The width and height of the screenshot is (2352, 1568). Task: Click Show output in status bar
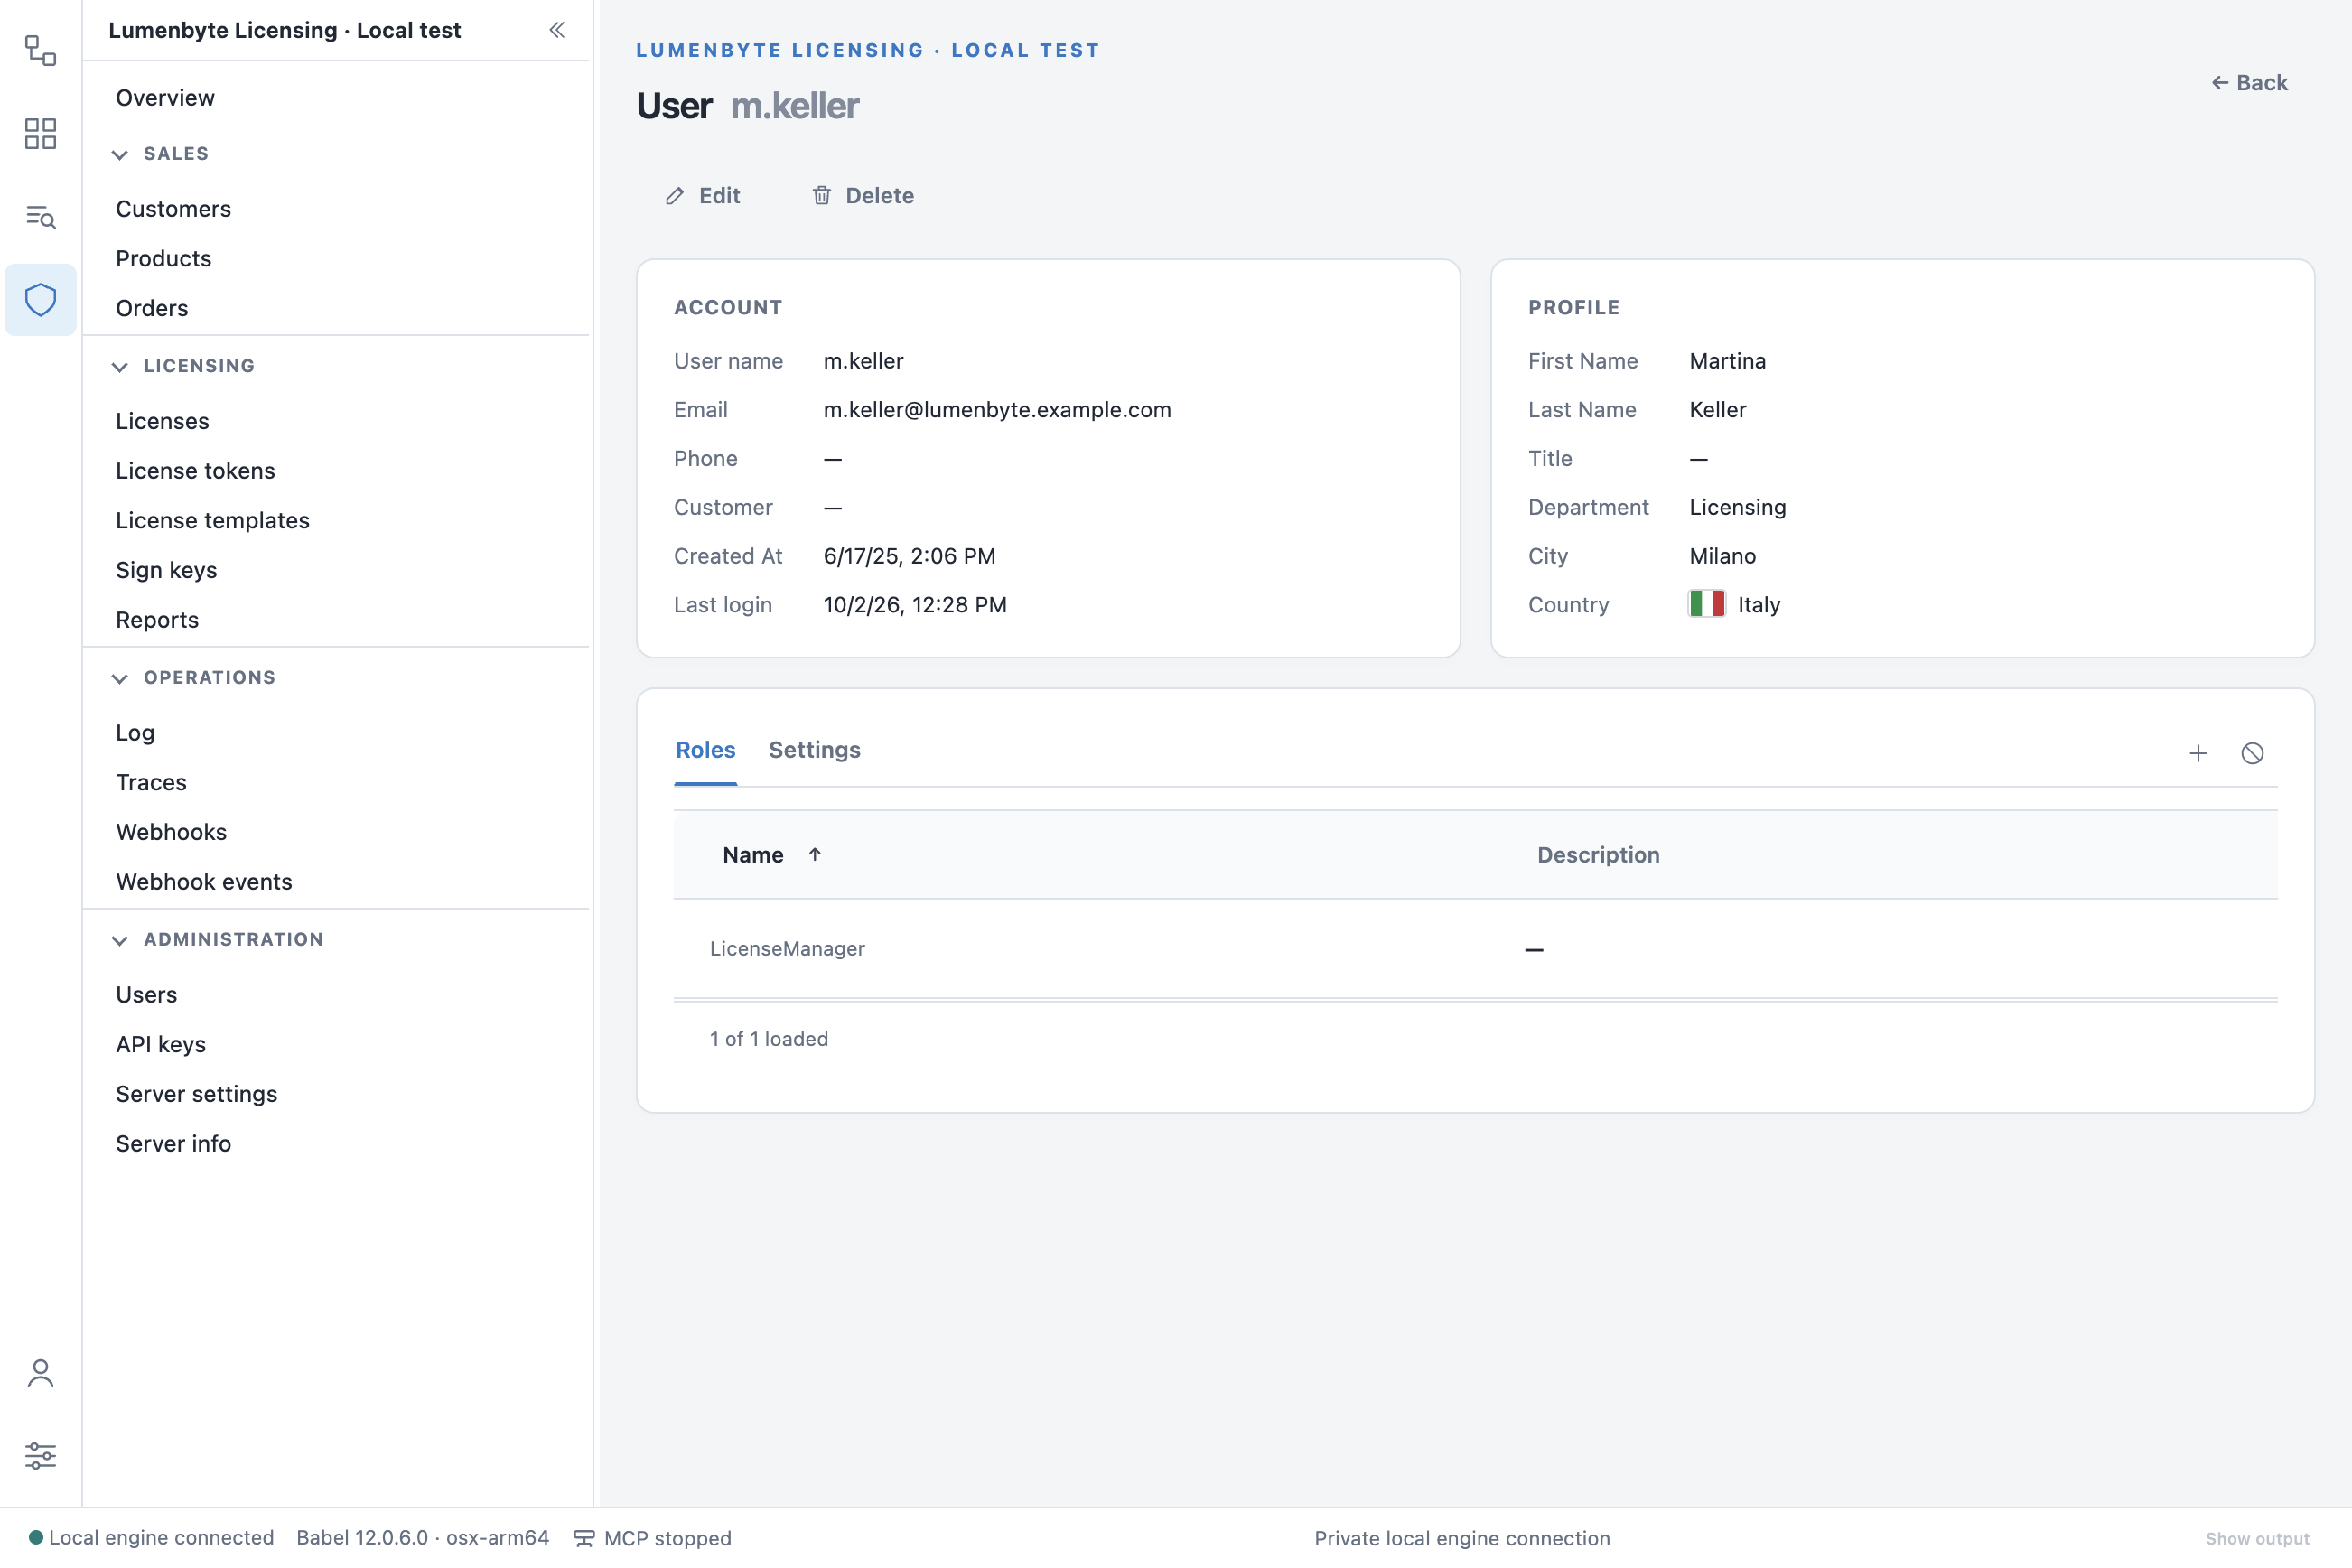pos(2257,1538)
